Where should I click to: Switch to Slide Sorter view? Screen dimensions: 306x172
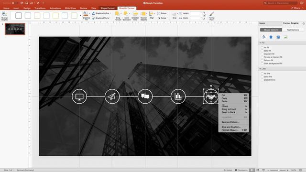coord(258,170)
